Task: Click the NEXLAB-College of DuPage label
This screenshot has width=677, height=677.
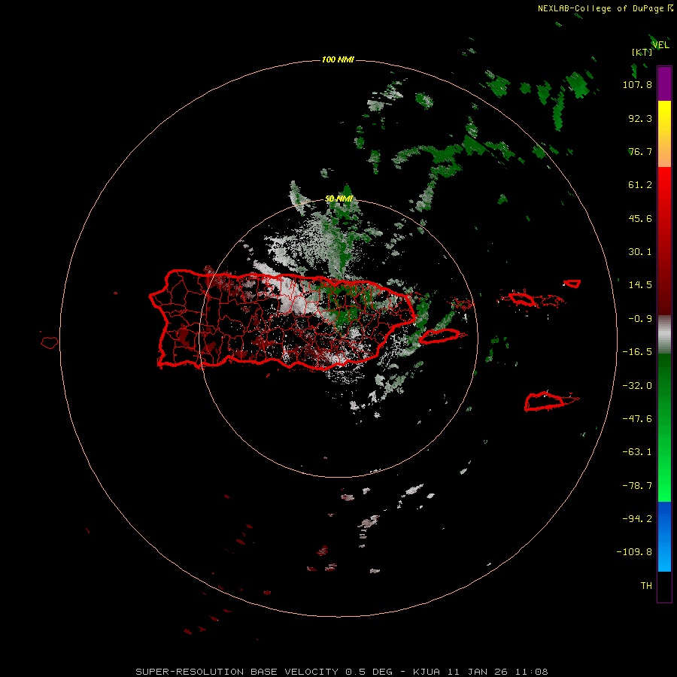Action: click(x=605, y=8)
